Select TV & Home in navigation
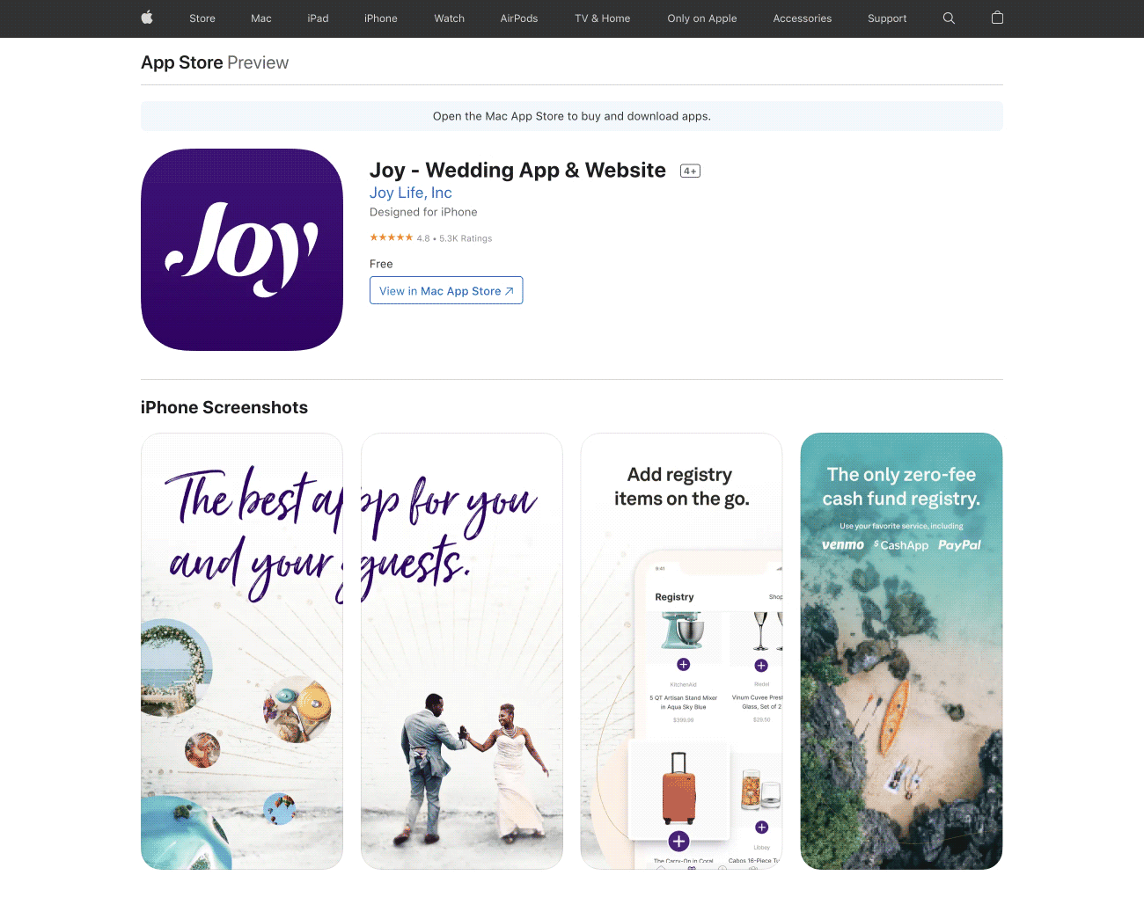The width and height of the screenshot is (1144, 897). click(603, 18)
